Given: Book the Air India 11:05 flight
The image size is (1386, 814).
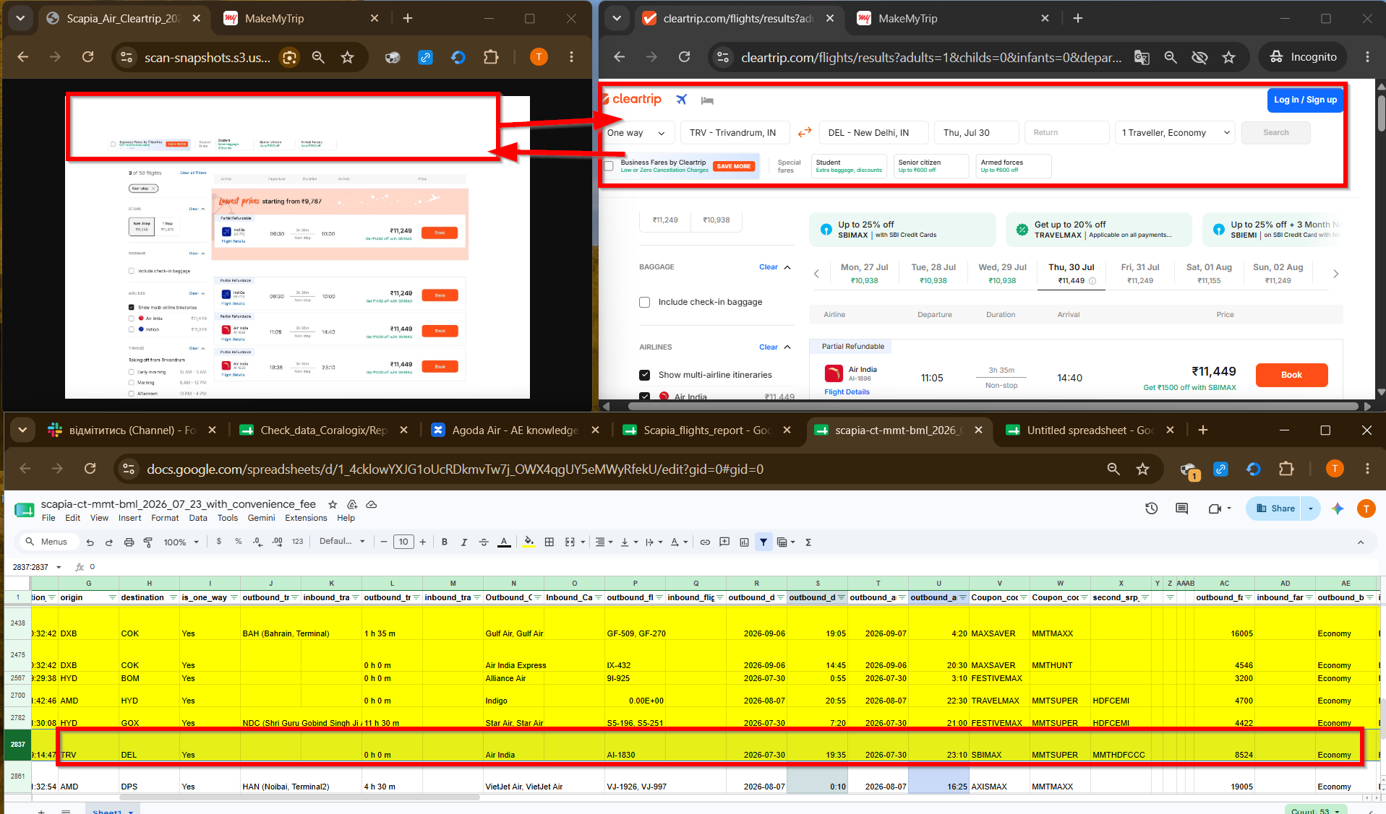Looking at the screenshot, I should click(1291, 375).
